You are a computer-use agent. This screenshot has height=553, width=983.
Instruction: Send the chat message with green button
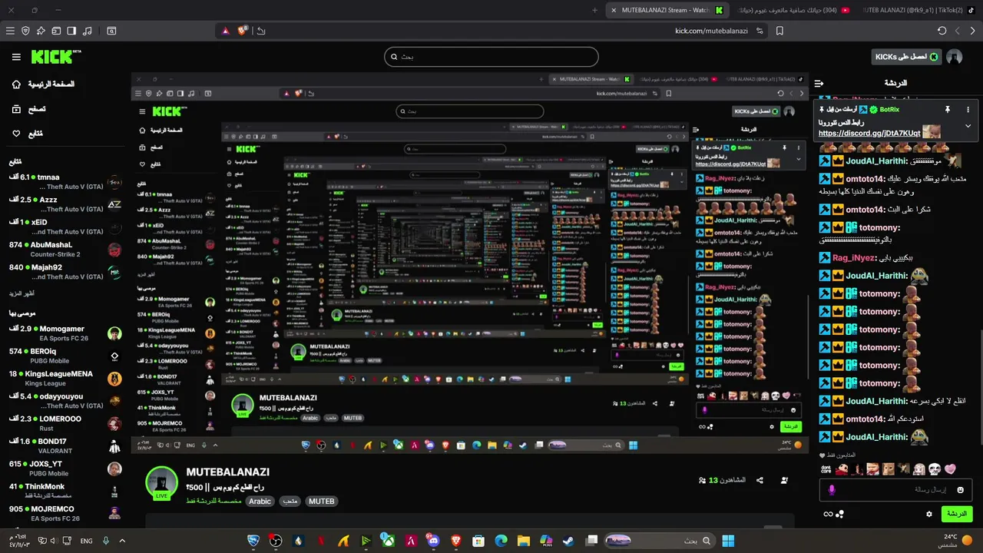coord(957,514)
